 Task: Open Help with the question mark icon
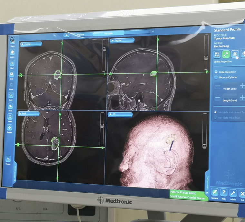coord(223,193)
